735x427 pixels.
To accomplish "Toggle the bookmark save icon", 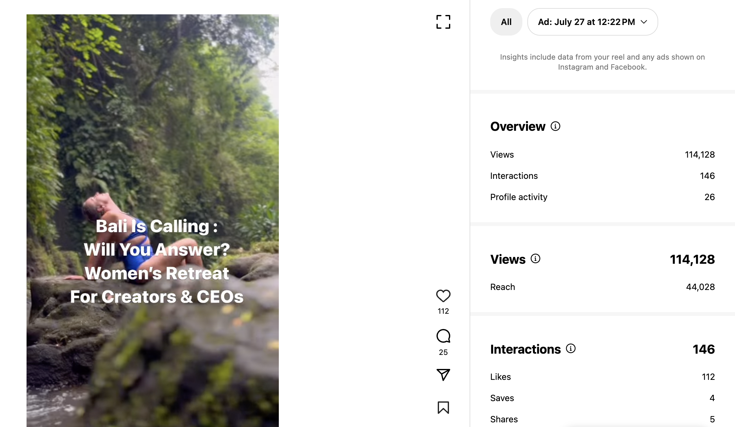I will 443,407.
